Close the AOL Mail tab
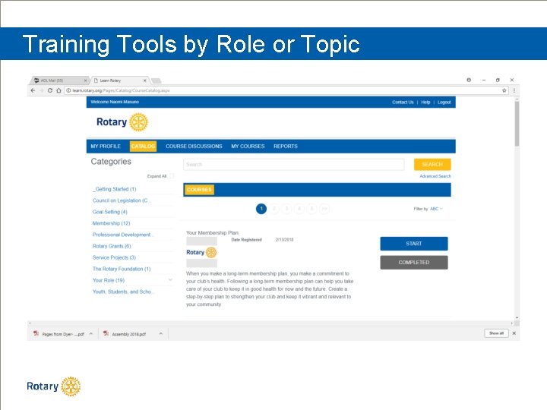Screen dimensions: 547x410 pos(85,80)
